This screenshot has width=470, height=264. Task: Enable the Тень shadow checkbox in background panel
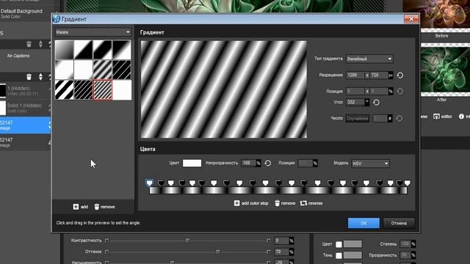(x=339, y=255)
